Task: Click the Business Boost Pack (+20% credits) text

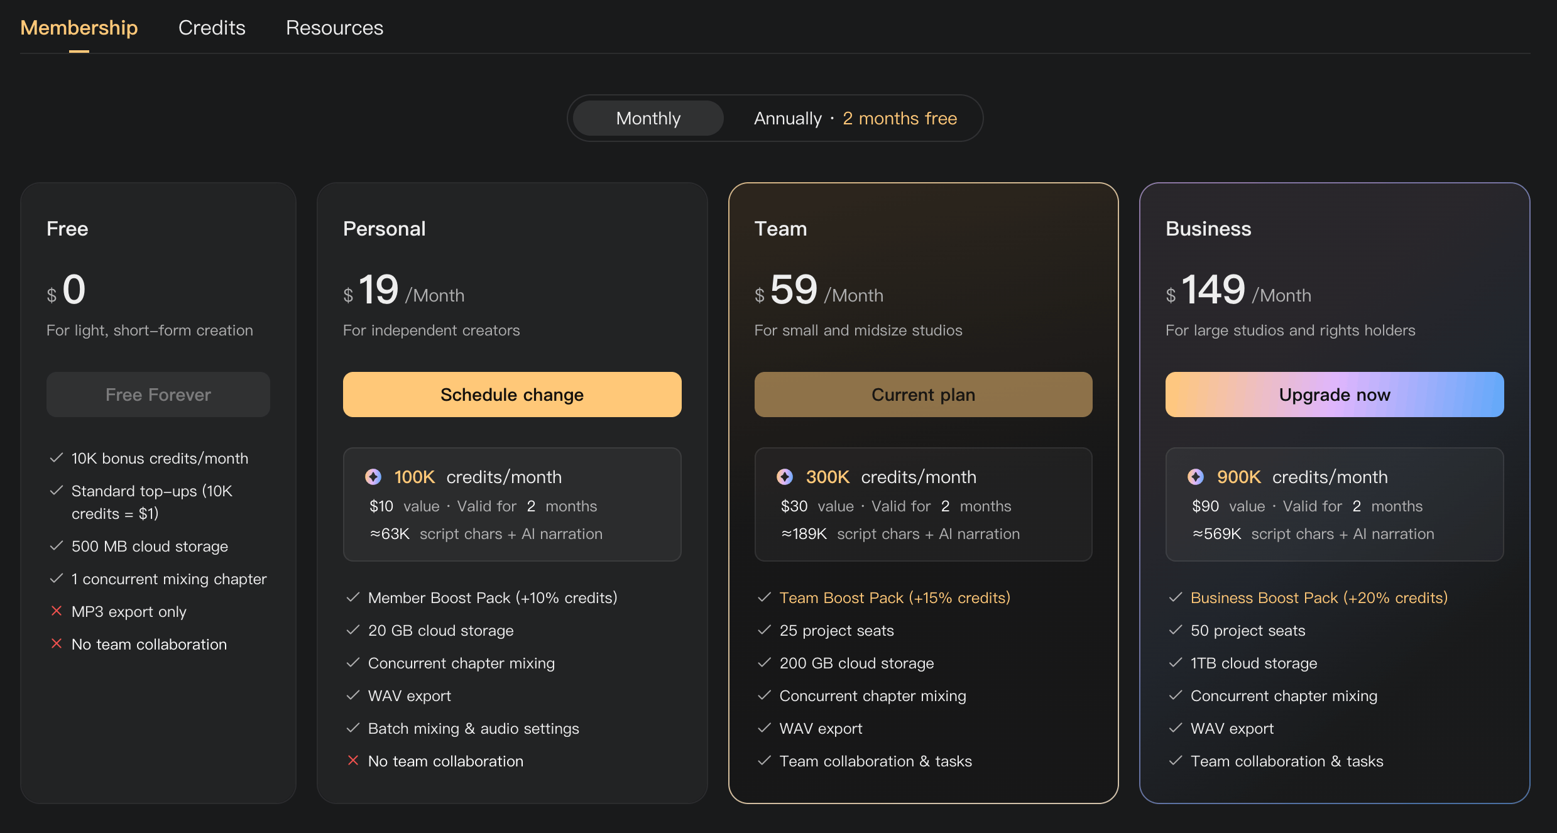Action: tap(1319, 597)
